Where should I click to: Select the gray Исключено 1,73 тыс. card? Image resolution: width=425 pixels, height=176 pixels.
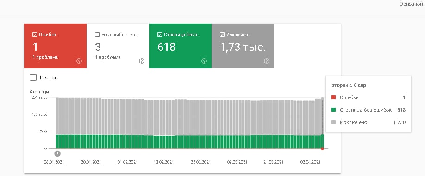(243, 46)
